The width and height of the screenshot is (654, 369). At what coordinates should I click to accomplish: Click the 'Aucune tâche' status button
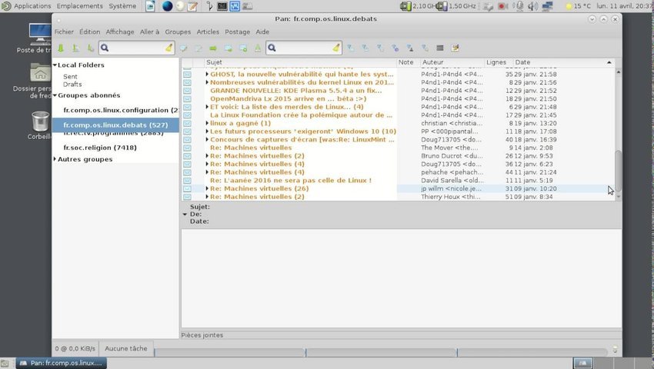click(126, 348)
